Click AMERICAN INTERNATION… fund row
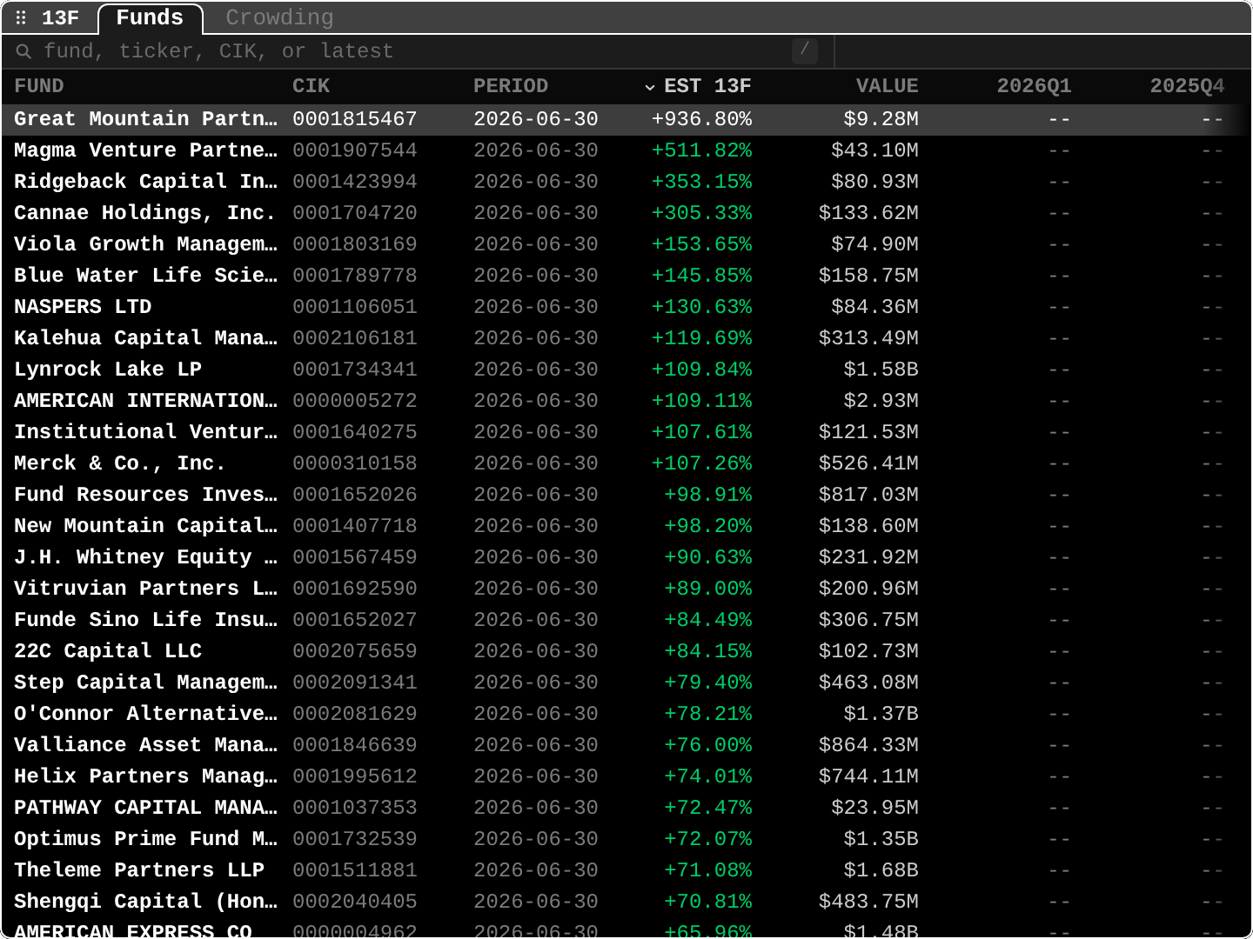Viewport: 1253px width, 939px height. click(626, 401)
